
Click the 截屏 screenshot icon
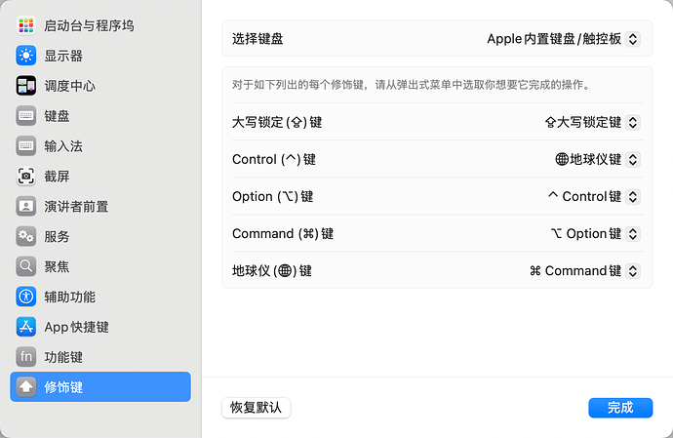click(x=25, y=176)
